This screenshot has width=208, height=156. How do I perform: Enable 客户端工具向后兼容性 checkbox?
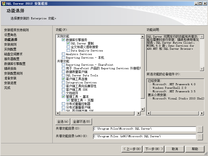tap(63, 86)
